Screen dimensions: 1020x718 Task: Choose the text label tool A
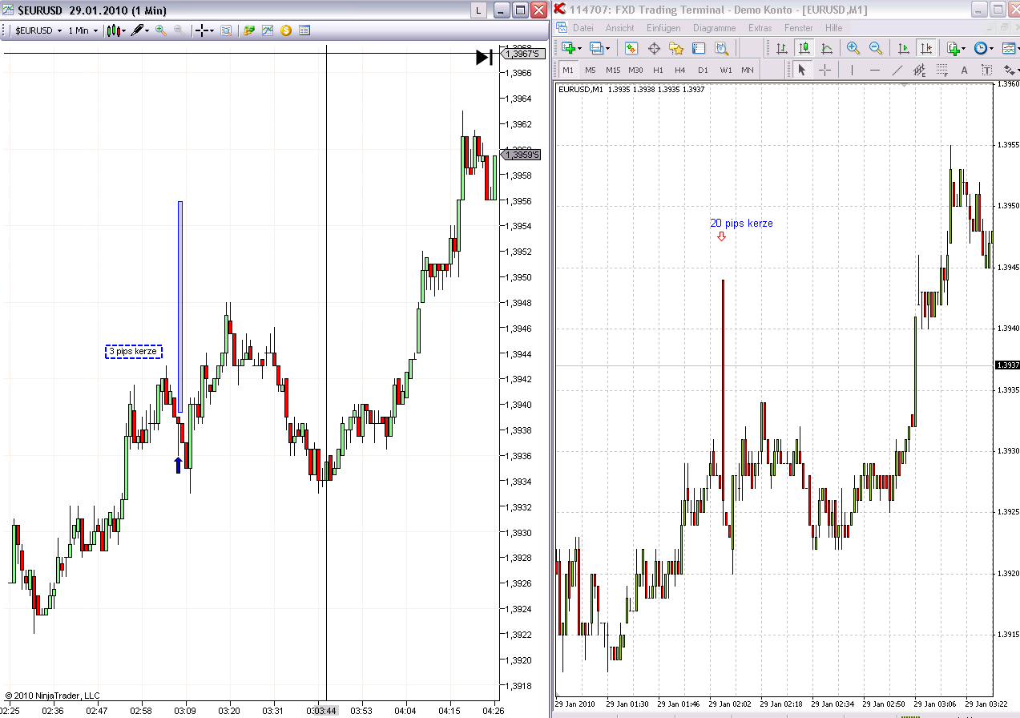tap(965, 70)
